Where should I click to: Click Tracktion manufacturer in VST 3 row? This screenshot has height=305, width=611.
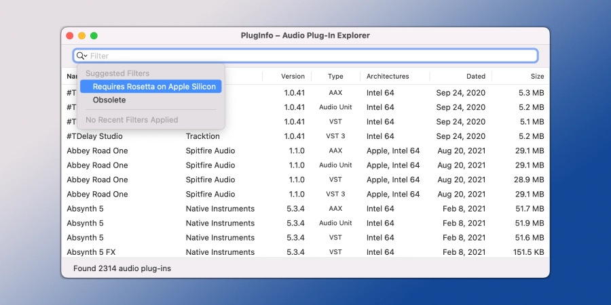(x=202, y=136)
